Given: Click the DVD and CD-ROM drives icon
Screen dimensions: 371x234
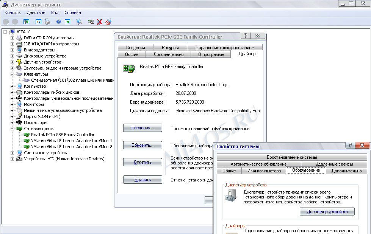Looking at the screenshot, I should pyautogui.click(x=19, y=38).
